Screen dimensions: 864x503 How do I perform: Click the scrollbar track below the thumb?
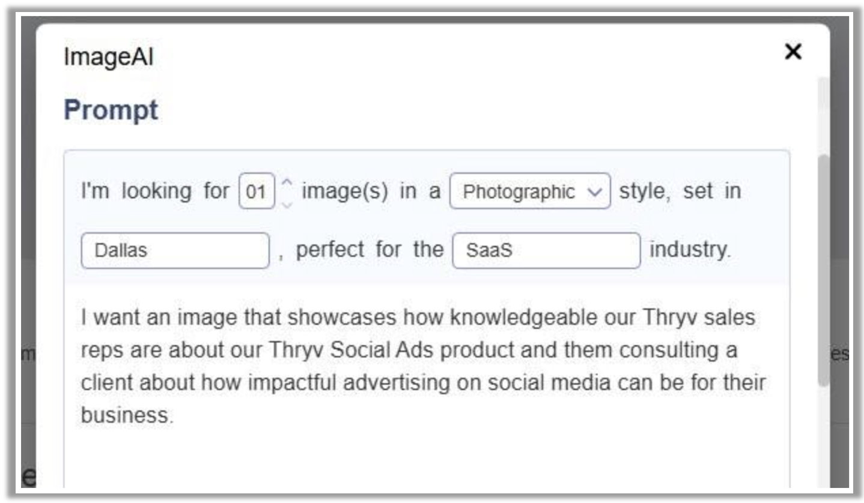tap(824, 438)
